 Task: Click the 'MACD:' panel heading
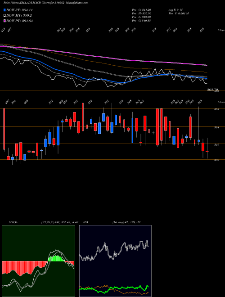[x=13, y=222]
